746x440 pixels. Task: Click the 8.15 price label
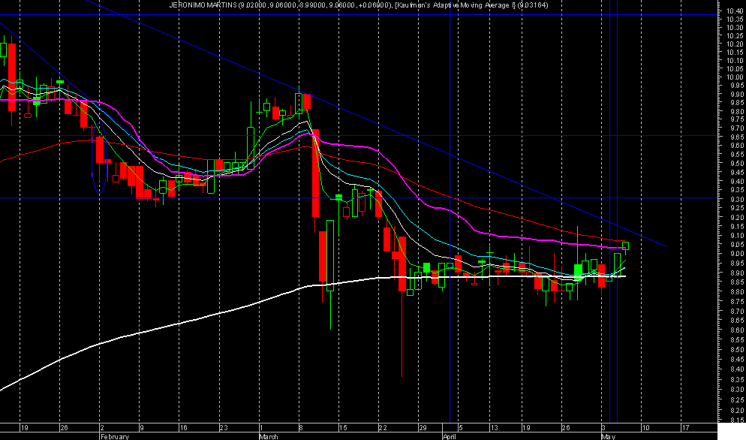736,420
